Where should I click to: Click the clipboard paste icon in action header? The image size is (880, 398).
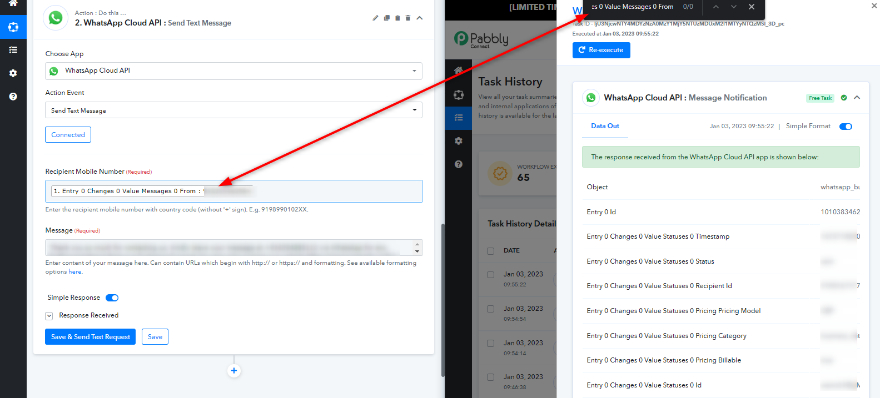[x=397, y=18]
